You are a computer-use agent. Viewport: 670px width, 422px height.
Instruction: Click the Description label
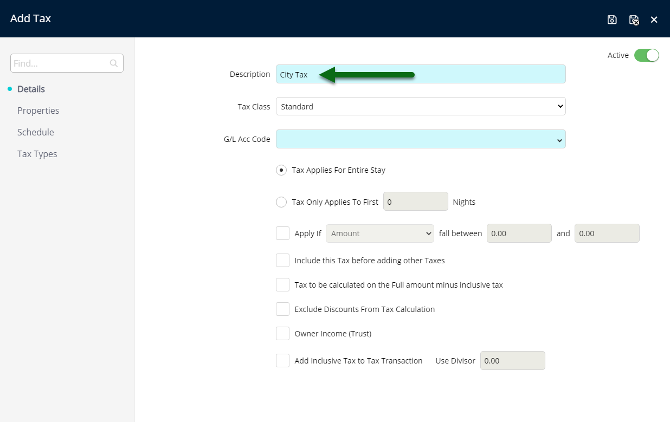click(250, 74)
